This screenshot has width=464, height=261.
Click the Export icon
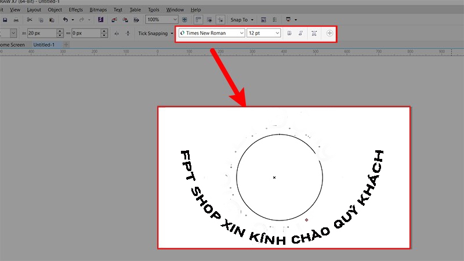(x=125, y=20)
